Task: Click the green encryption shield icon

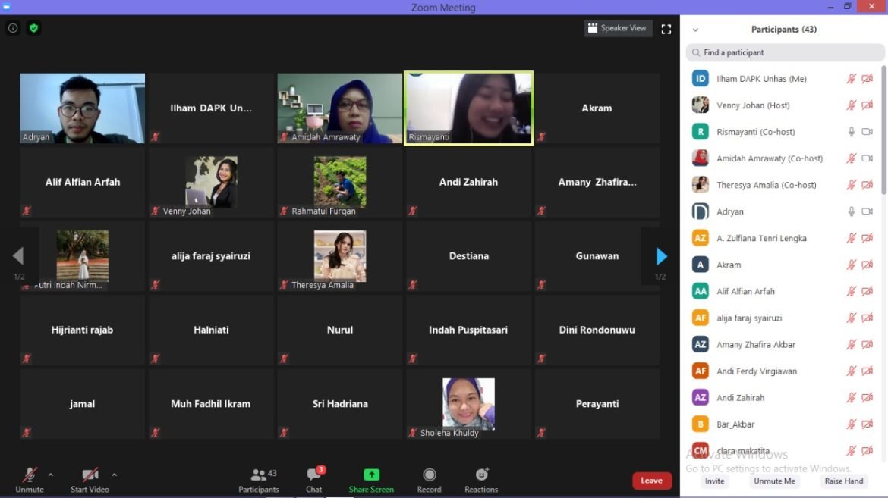Action: pos(33,28)
